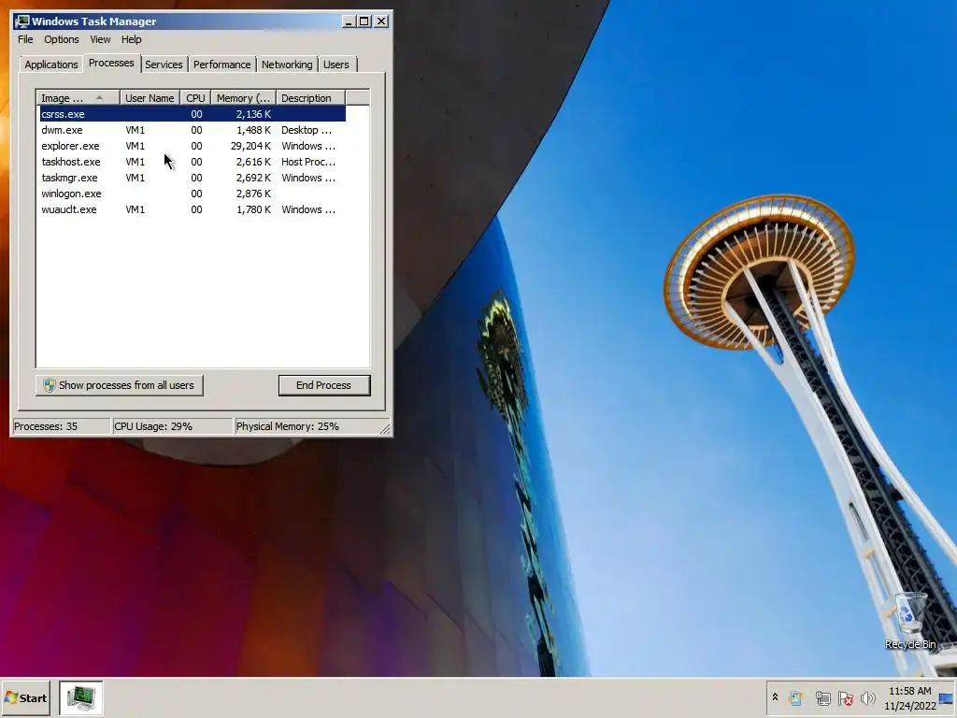Select the taskmgr.exe process row
Screen dimensions: 957x718
click(x=193, y=178)
